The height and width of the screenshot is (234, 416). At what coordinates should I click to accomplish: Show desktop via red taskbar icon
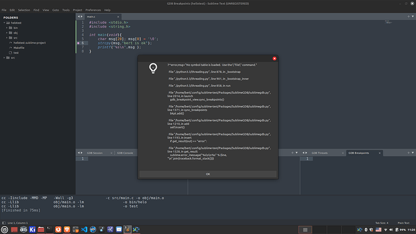point(14,230)
